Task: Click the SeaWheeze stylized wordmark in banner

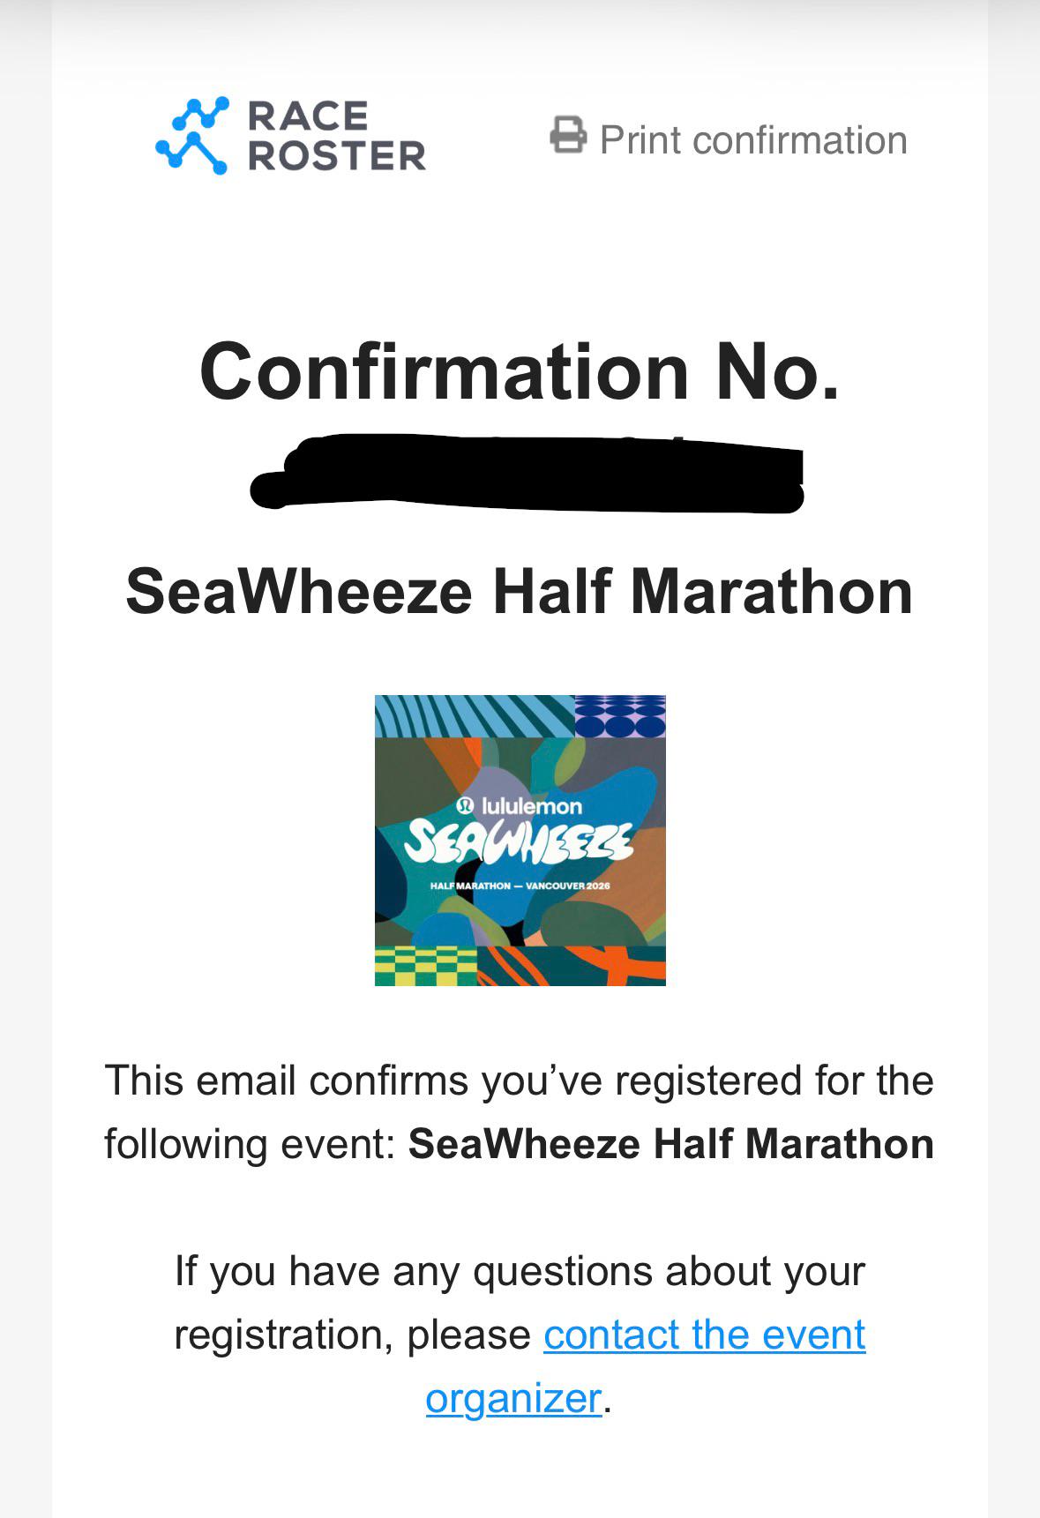Action: [519, 844]
